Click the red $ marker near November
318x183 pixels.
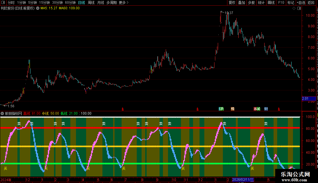(x=198, y=109)
